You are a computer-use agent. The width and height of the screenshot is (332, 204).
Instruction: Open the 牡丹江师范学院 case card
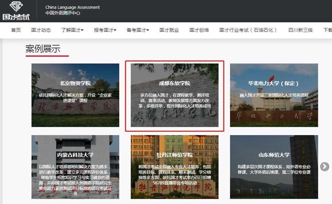point(174,167)
